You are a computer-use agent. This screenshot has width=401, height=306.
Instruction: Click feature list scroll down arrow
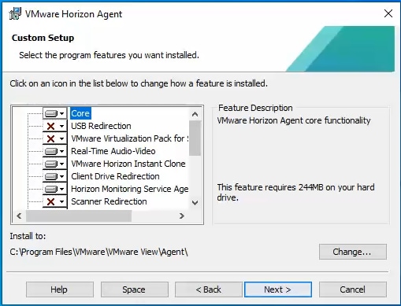click(x=195, y=203)
